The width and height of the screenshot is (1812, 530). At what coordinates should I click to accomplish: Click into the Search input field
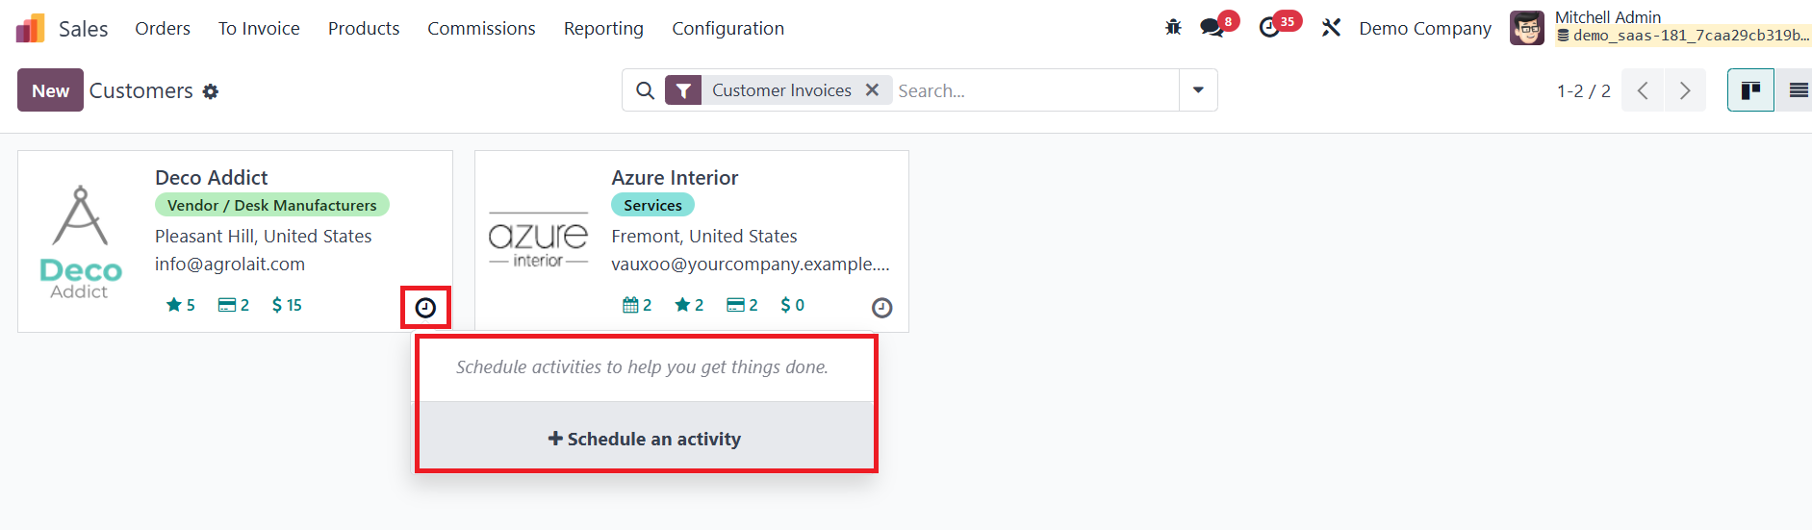1034,90
